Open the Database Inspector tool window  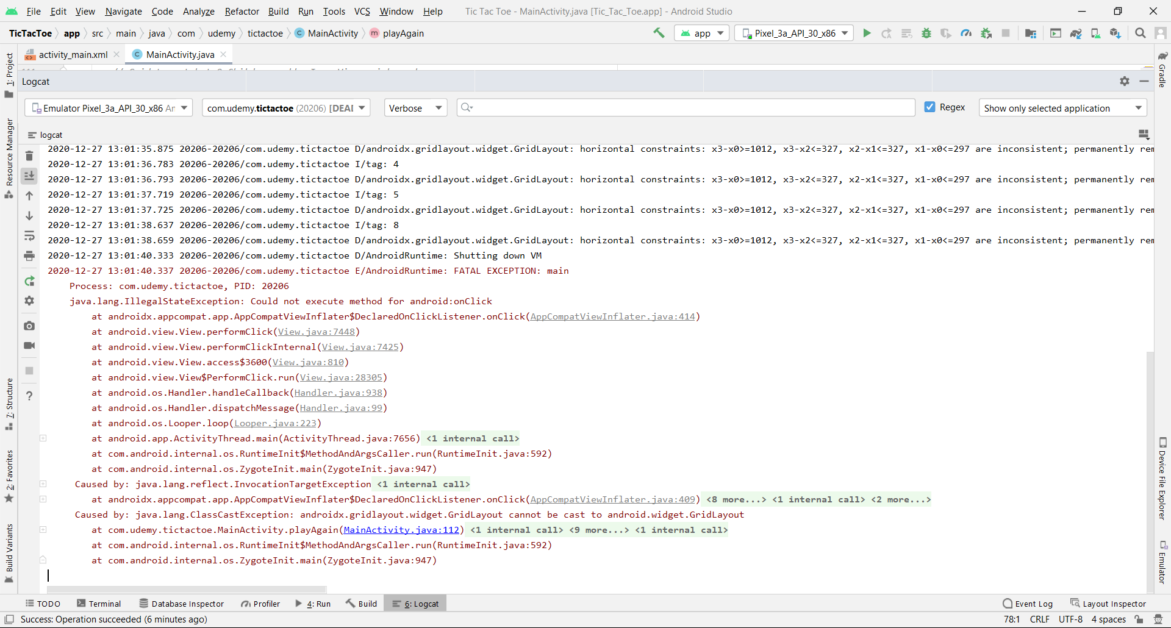[182, 604]
